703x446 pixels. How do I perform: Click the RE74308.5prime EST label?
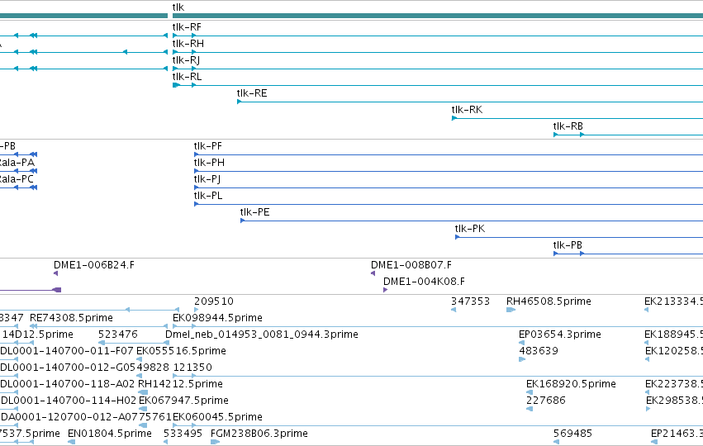point(71,318)
